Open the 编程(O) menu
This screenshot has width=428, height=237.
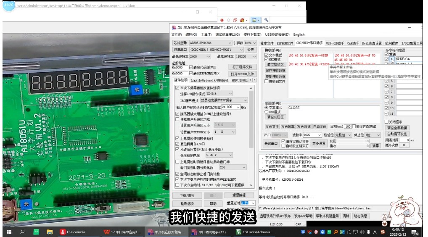coord(191,34)
